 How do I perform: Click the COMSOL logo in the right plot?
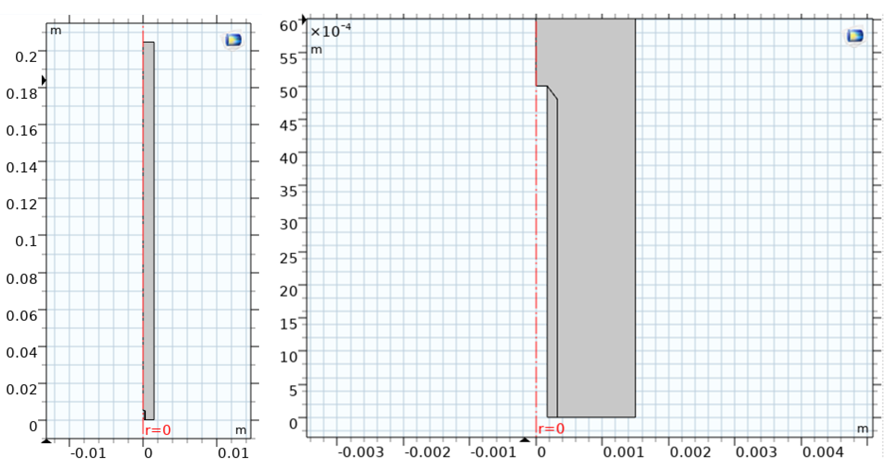coord(855,36)
